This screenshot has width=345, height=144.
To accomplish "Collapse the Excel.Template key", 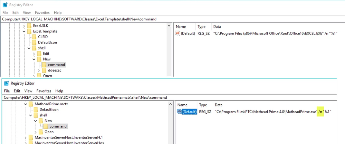I will tap(24, 31).
